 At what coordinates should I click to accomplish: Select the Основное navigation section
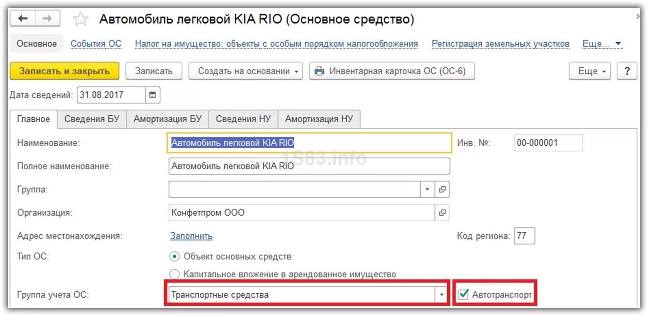click(37, 43)
